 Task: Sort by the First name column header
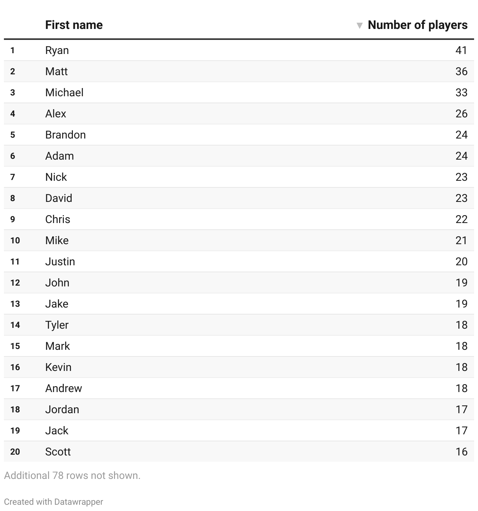(x=74, y=25)
